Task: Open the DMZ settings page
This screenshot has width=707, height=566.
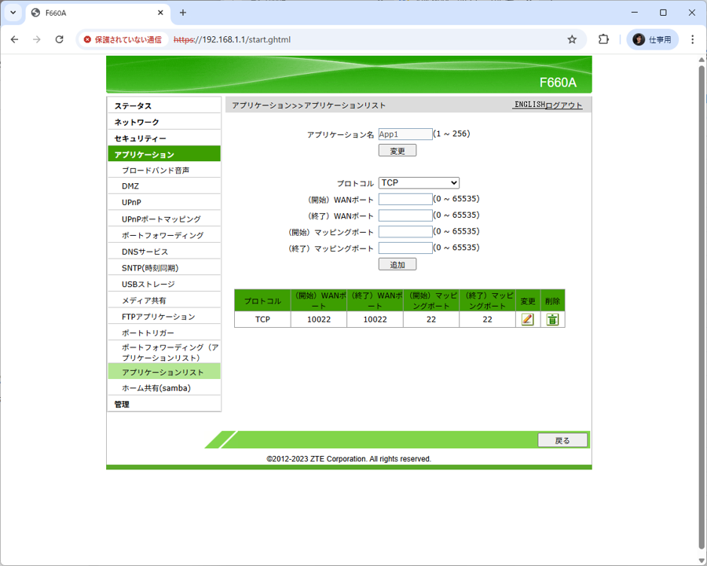Action: [130, 186]
